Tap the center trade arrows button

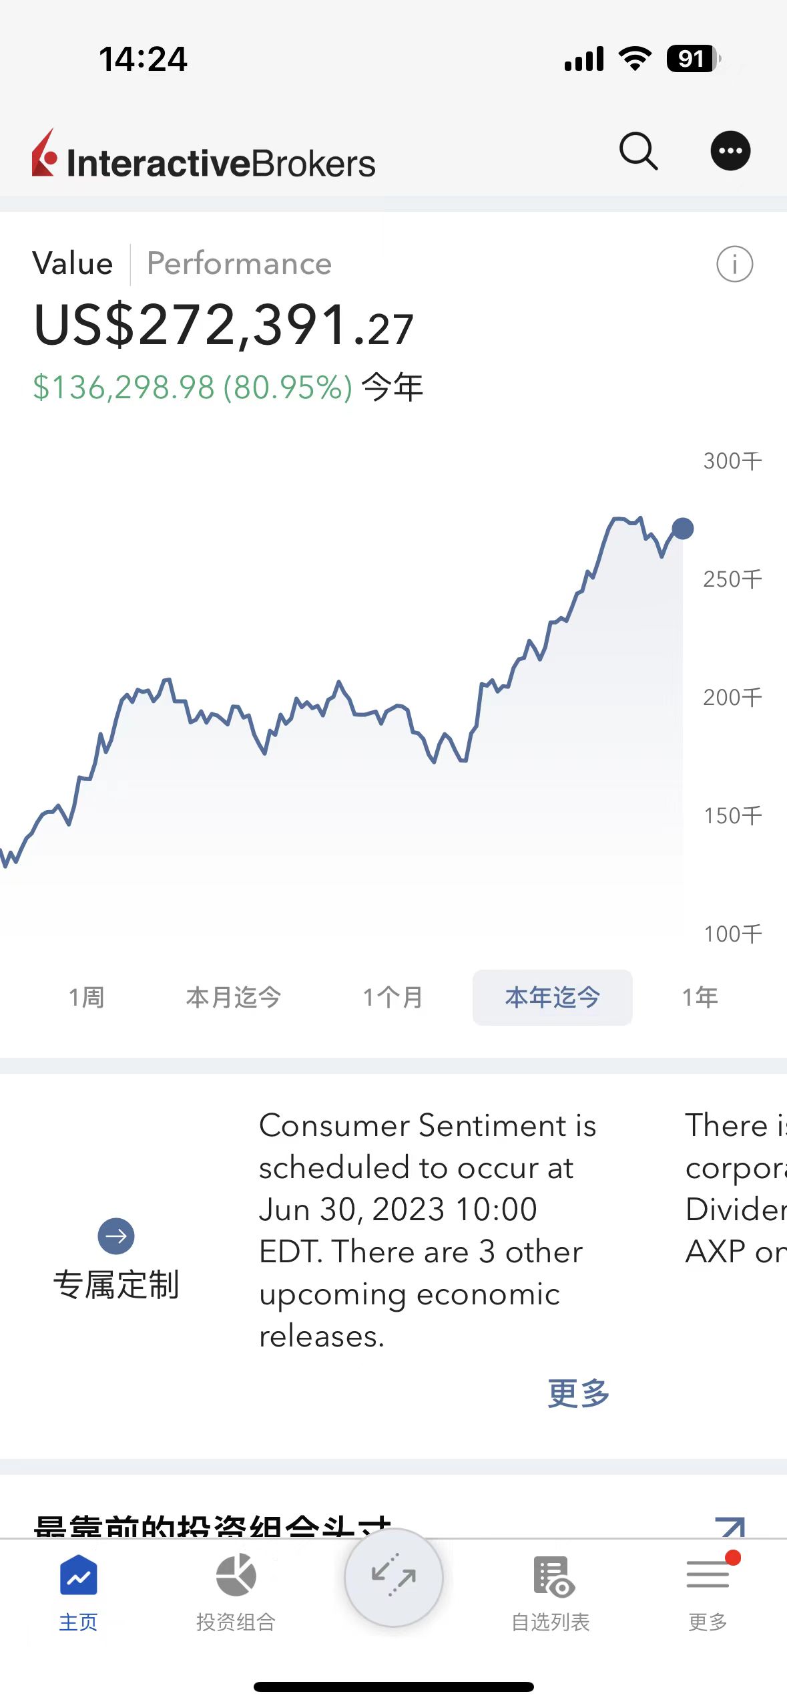tap(394, 1577)
